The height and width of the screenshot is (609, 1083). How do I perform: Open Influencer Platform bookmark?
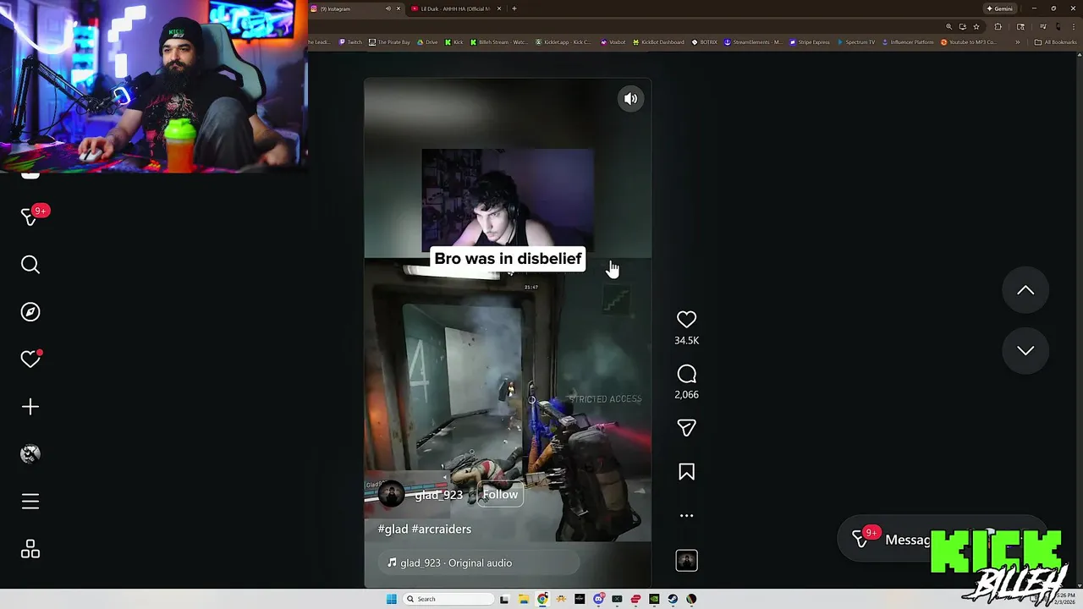click(x=908, y=42)
